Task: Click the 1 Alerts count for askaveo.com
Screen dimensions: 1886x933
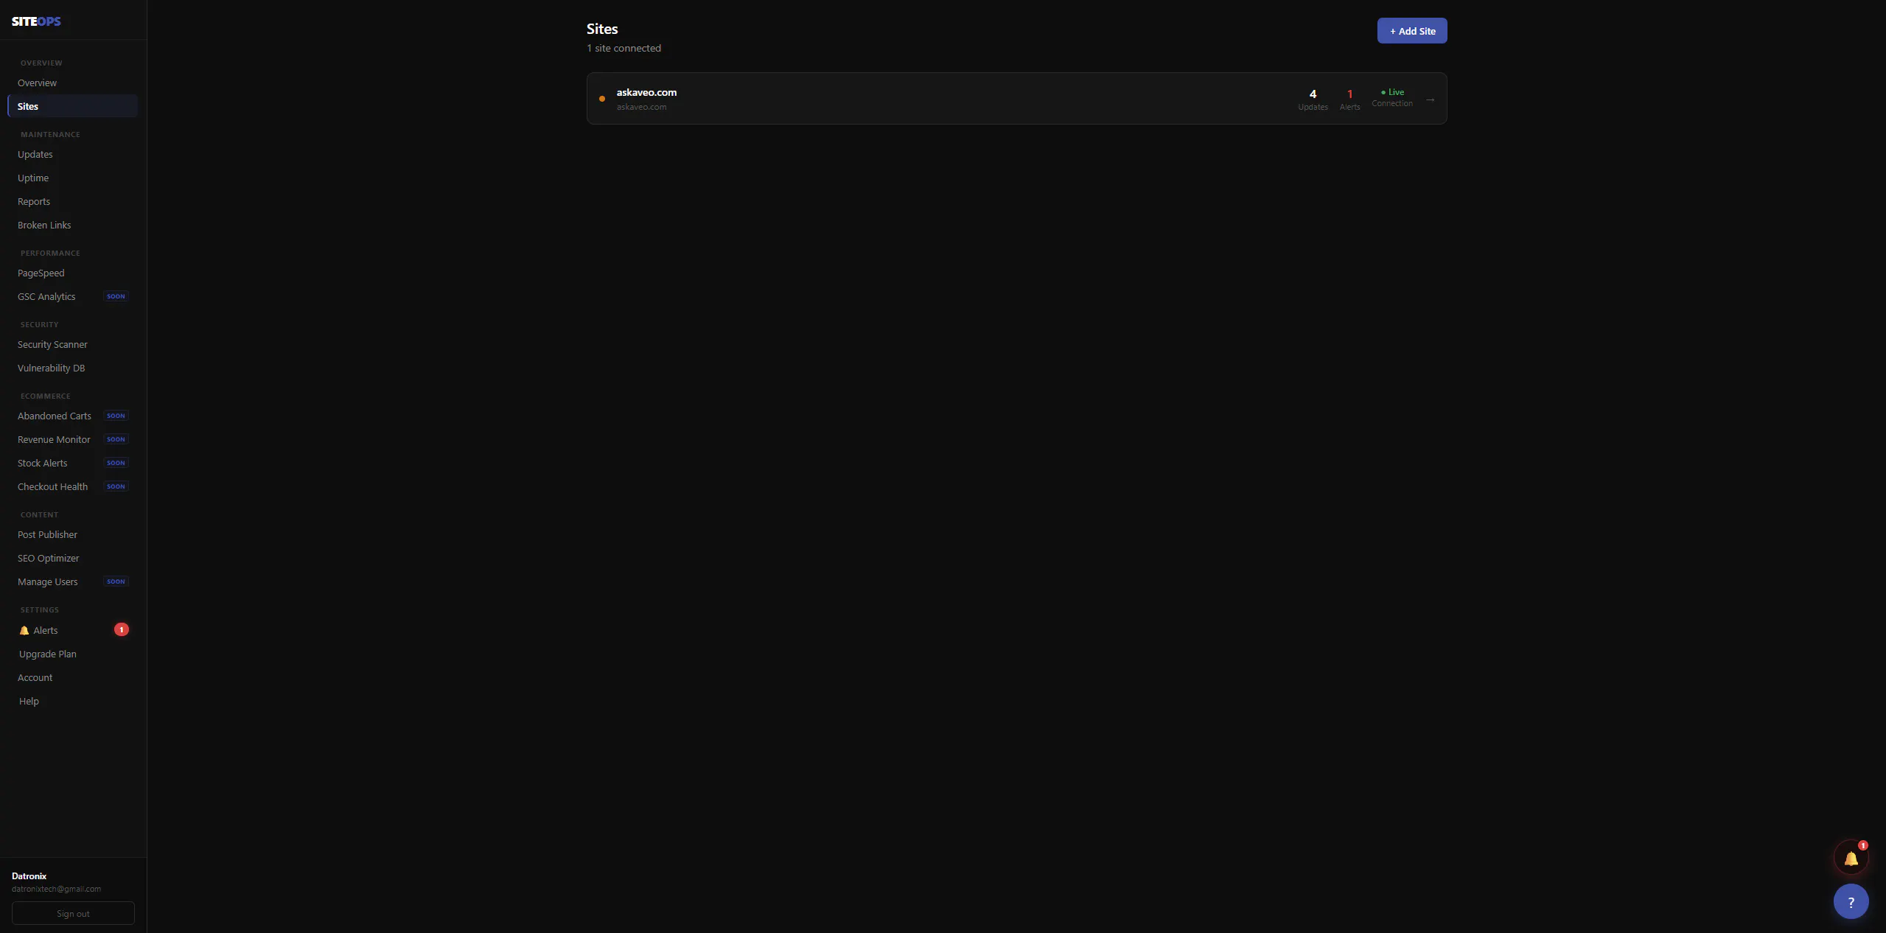Action: tap(1349, 99)
